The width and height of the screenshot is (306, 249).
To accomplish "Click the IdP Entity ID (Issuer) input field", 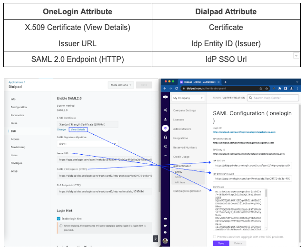I will tap(252, 179).
